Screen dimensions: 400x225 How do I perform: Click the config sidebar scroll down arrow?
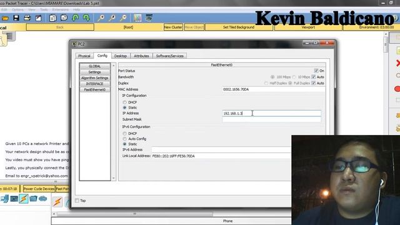[x=114, y=178]
